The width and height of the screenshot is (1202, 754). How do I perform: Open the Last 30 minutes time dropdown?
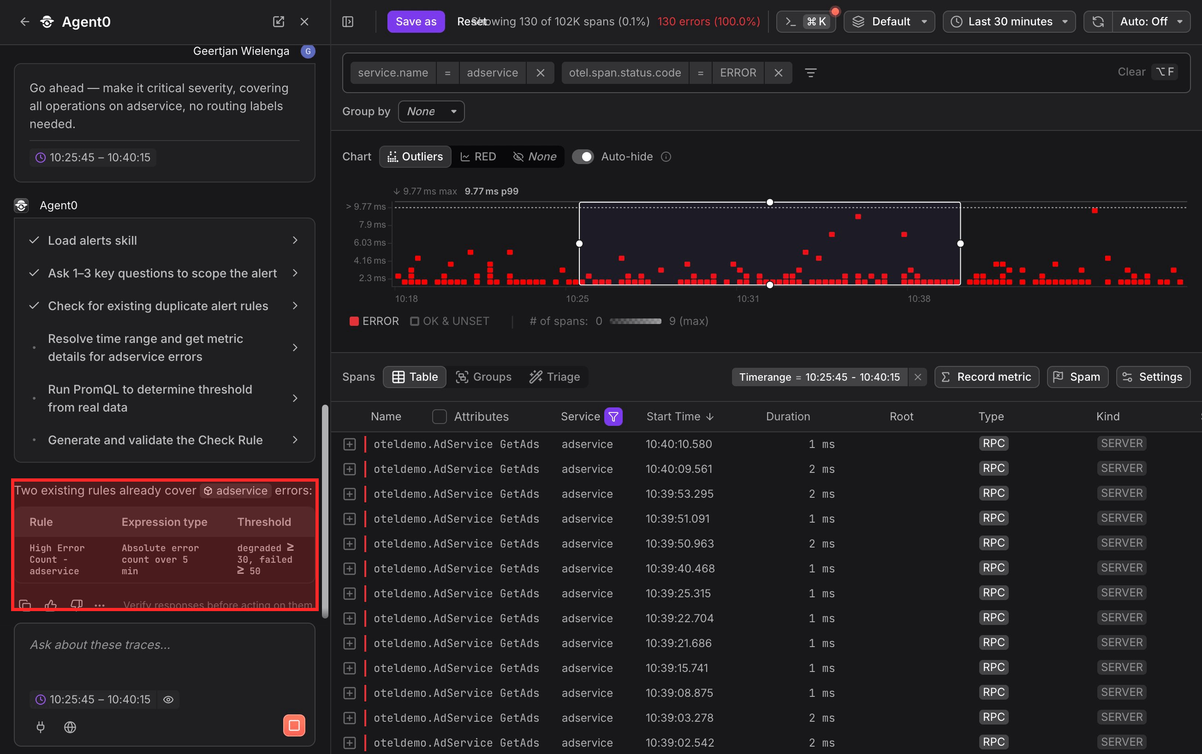click(x=1009, y=22)
